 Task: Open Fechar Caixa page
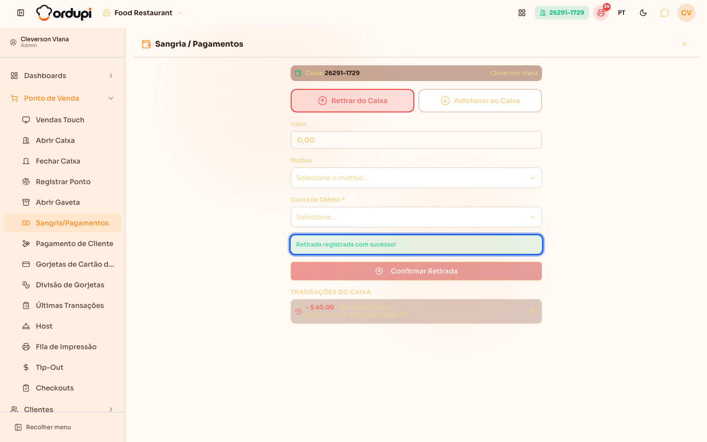coord(62,161)
